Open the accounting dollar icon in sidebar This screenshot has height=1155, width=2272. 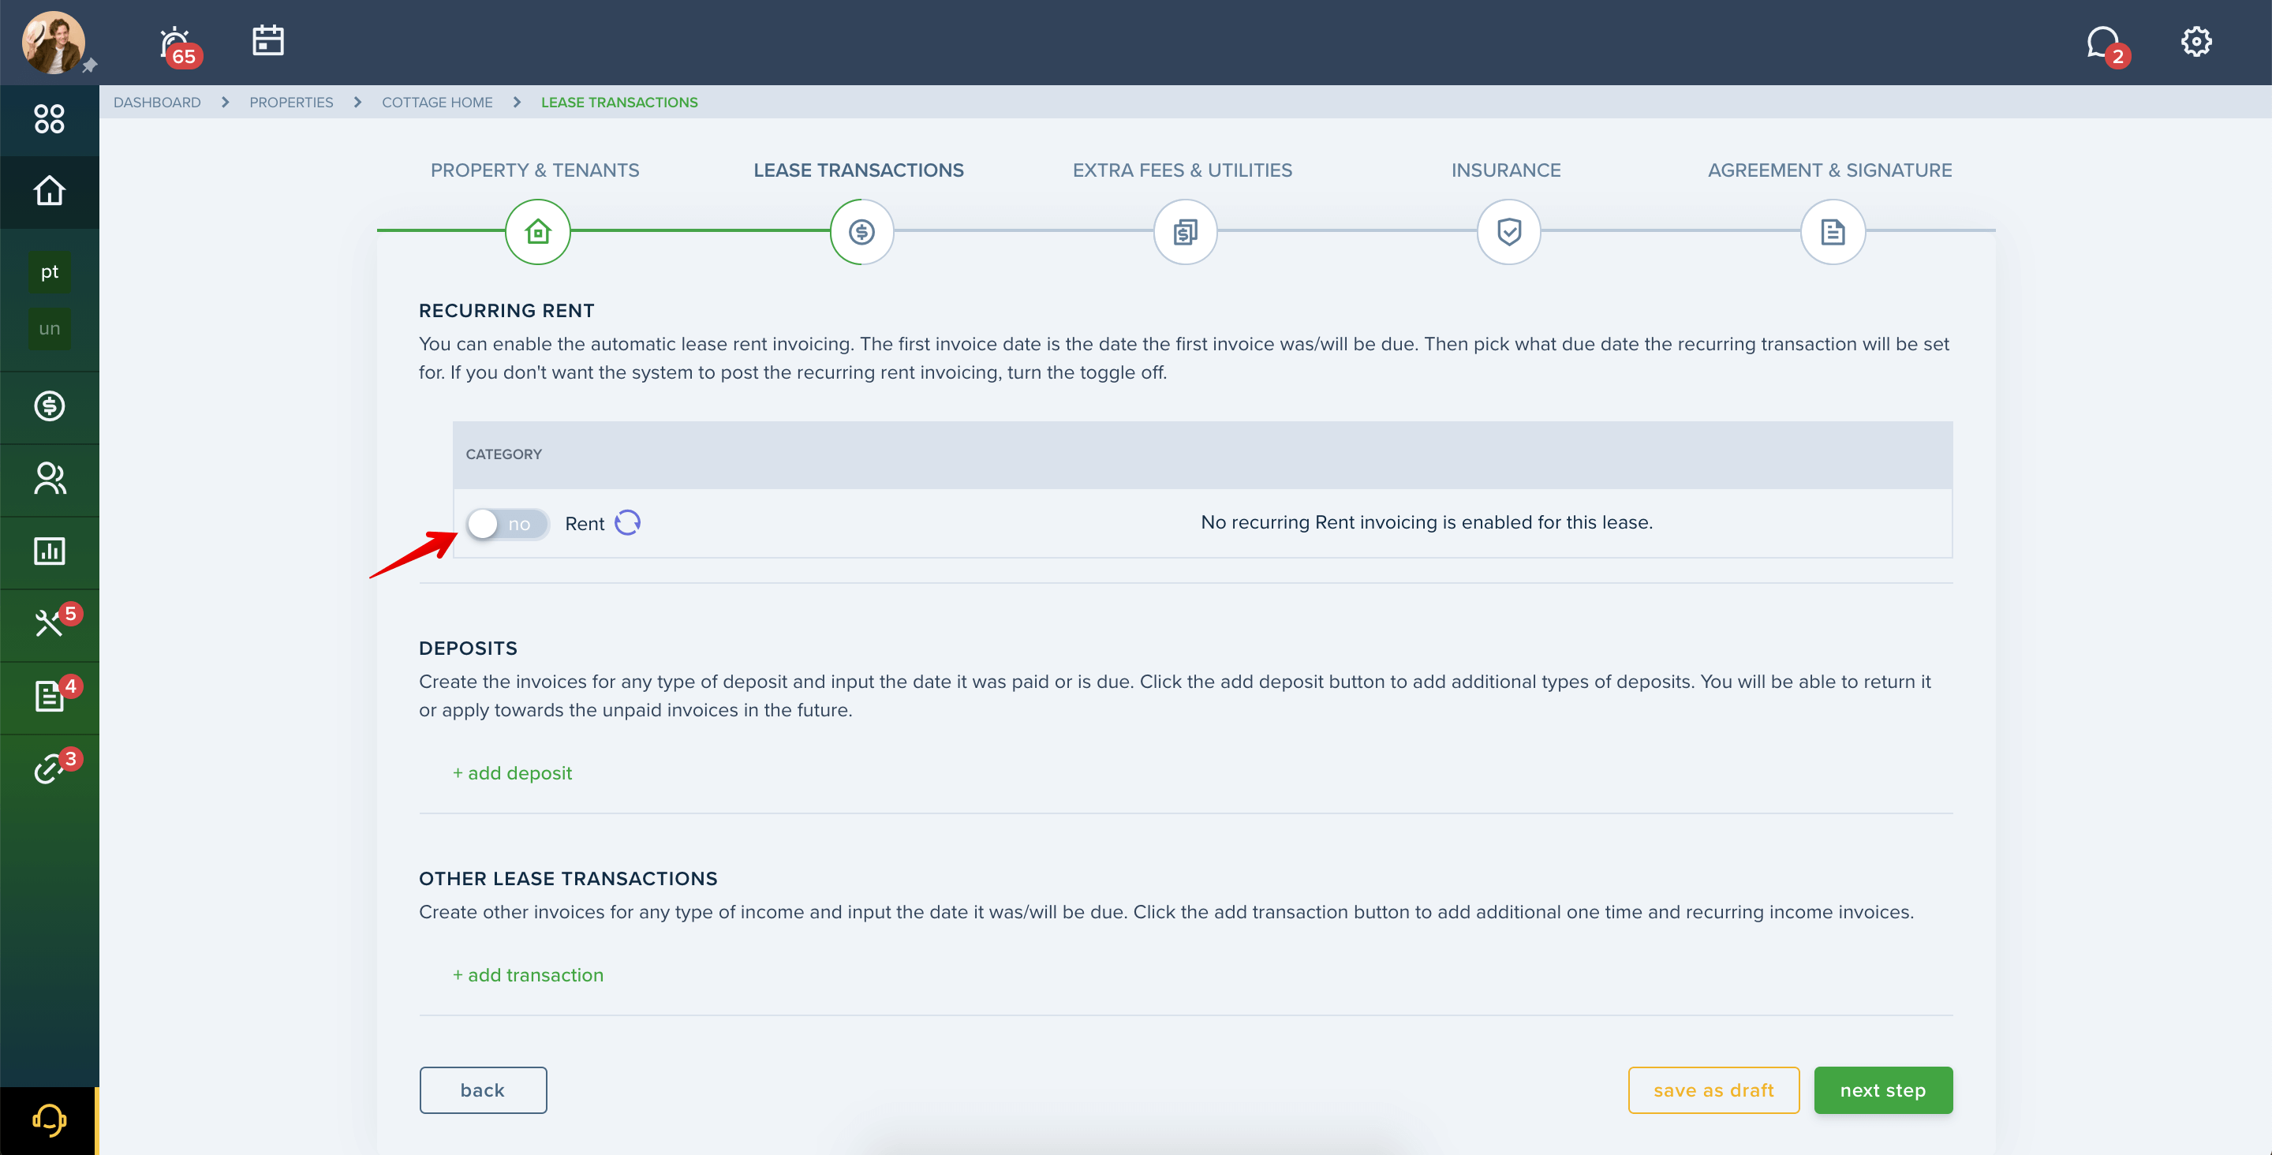pyautogui.click(x=50, y=406)
